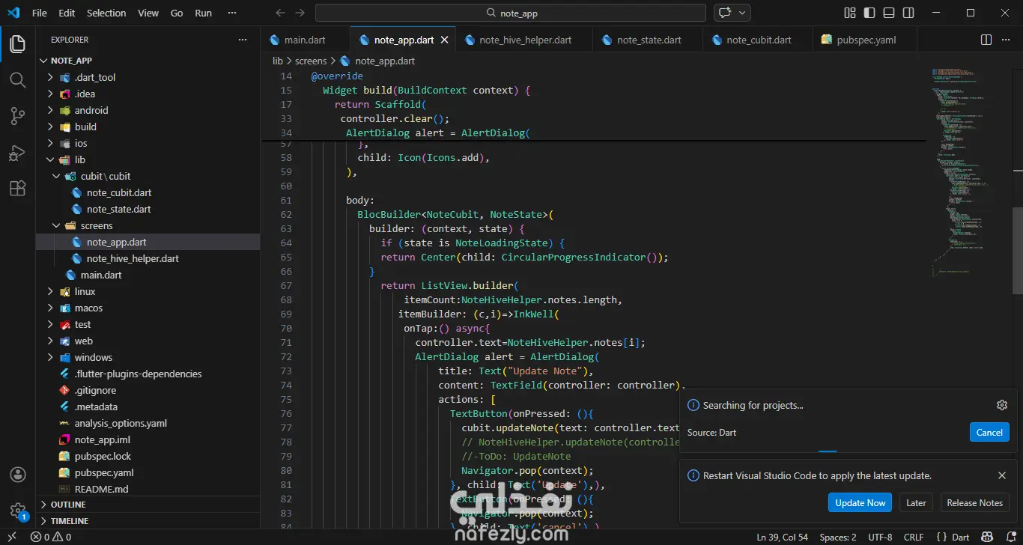Image resolution: width=1023 pixels, height=545 pixels.
Task: Split the editor to the right
Action: [x=986, y=40]
